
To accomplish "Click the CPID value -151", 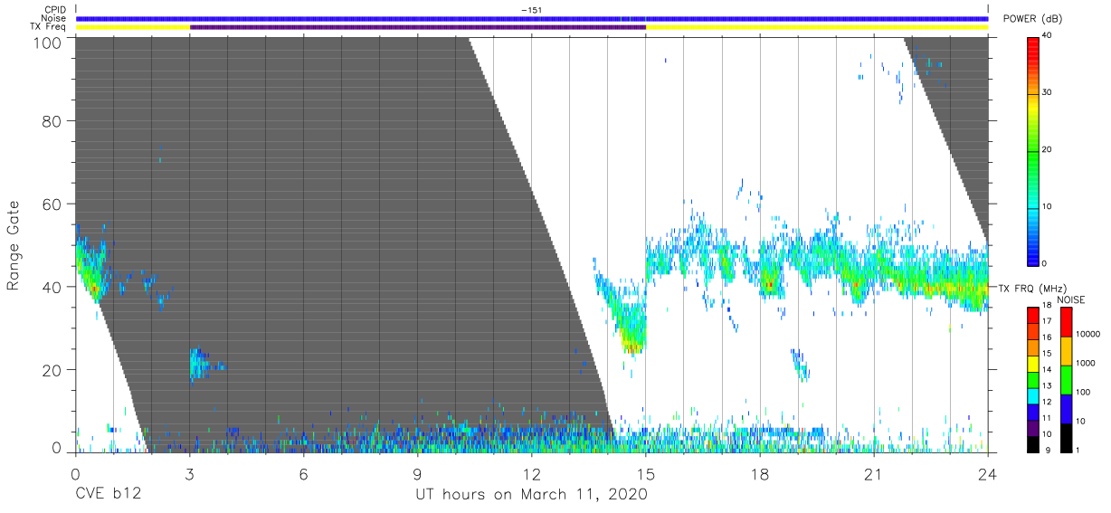I will coord(532,10).
